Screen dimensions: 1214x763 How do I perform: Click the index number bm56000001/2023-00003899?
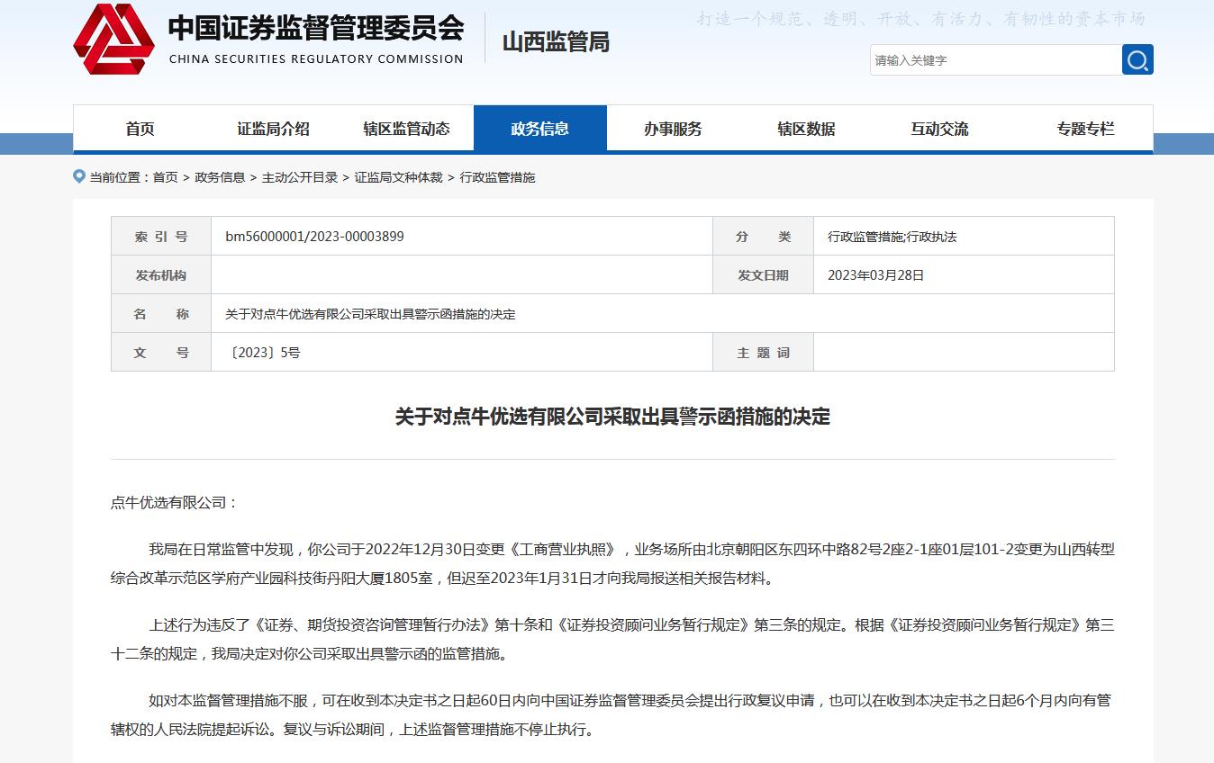tap(314, 237)
